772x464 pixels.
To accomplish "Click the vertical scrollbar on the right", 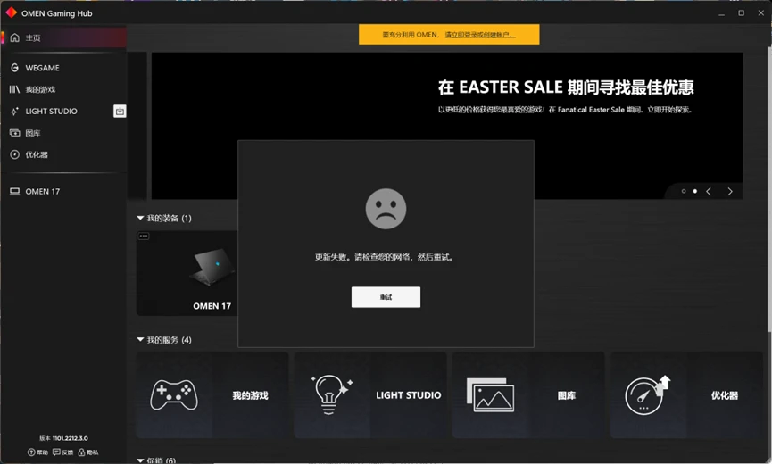I will pyautogui.click(x=769, y=189).
